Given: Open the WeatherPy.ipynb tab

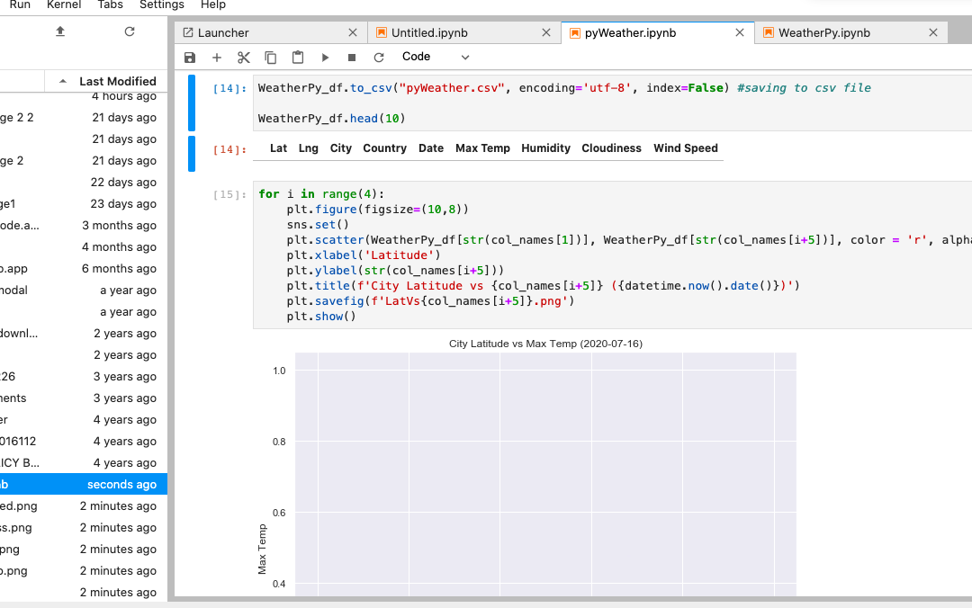Looking at the screenshot, I should (x=850, y=33).
